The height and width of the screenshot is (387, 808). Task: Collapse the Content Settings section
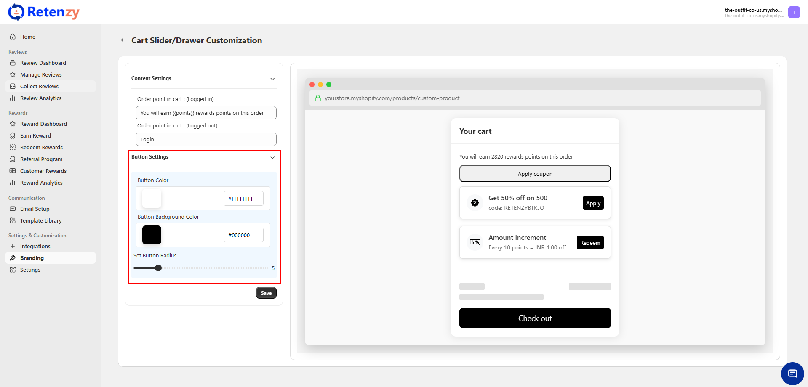pos(272,79)
